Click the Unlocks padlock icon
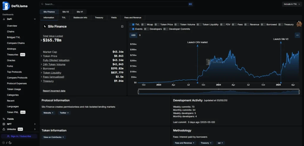 [4, 129]
